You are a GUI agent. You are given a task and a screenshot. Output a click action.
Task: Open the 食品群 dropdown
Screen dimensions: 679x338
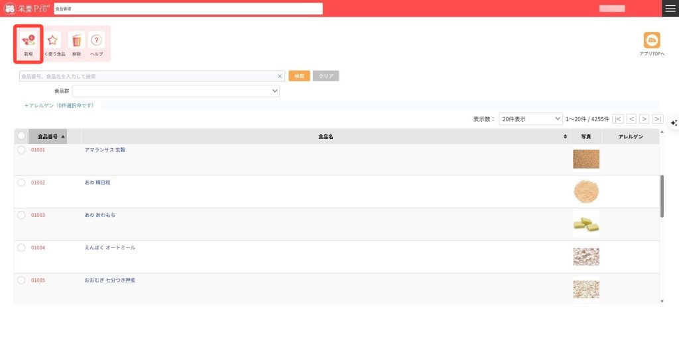tap(176, 91)
